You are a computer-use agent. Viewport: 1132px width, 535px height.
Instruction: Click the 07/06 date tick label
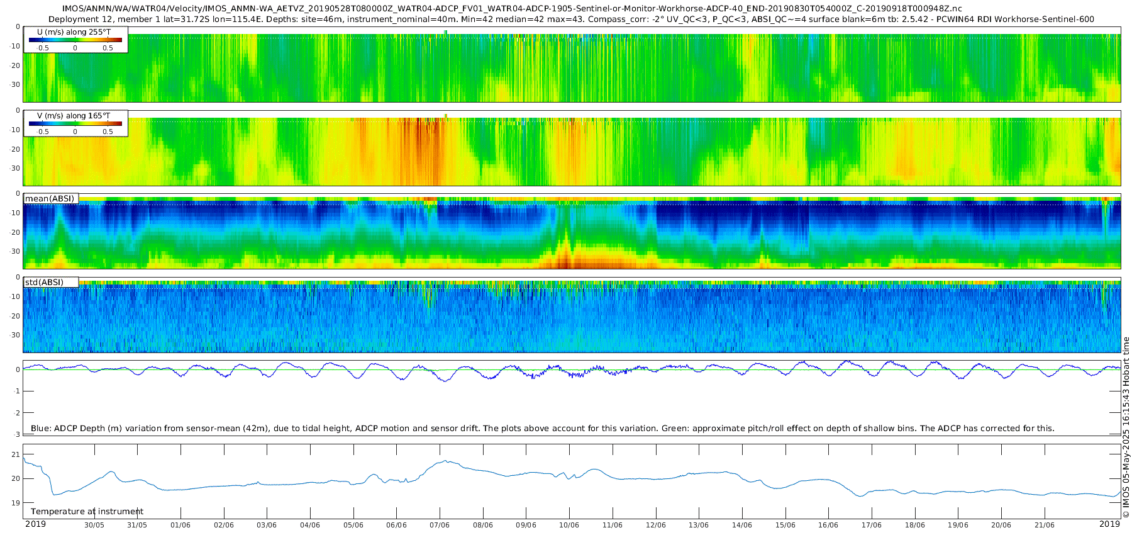click(x=440, y=525)
